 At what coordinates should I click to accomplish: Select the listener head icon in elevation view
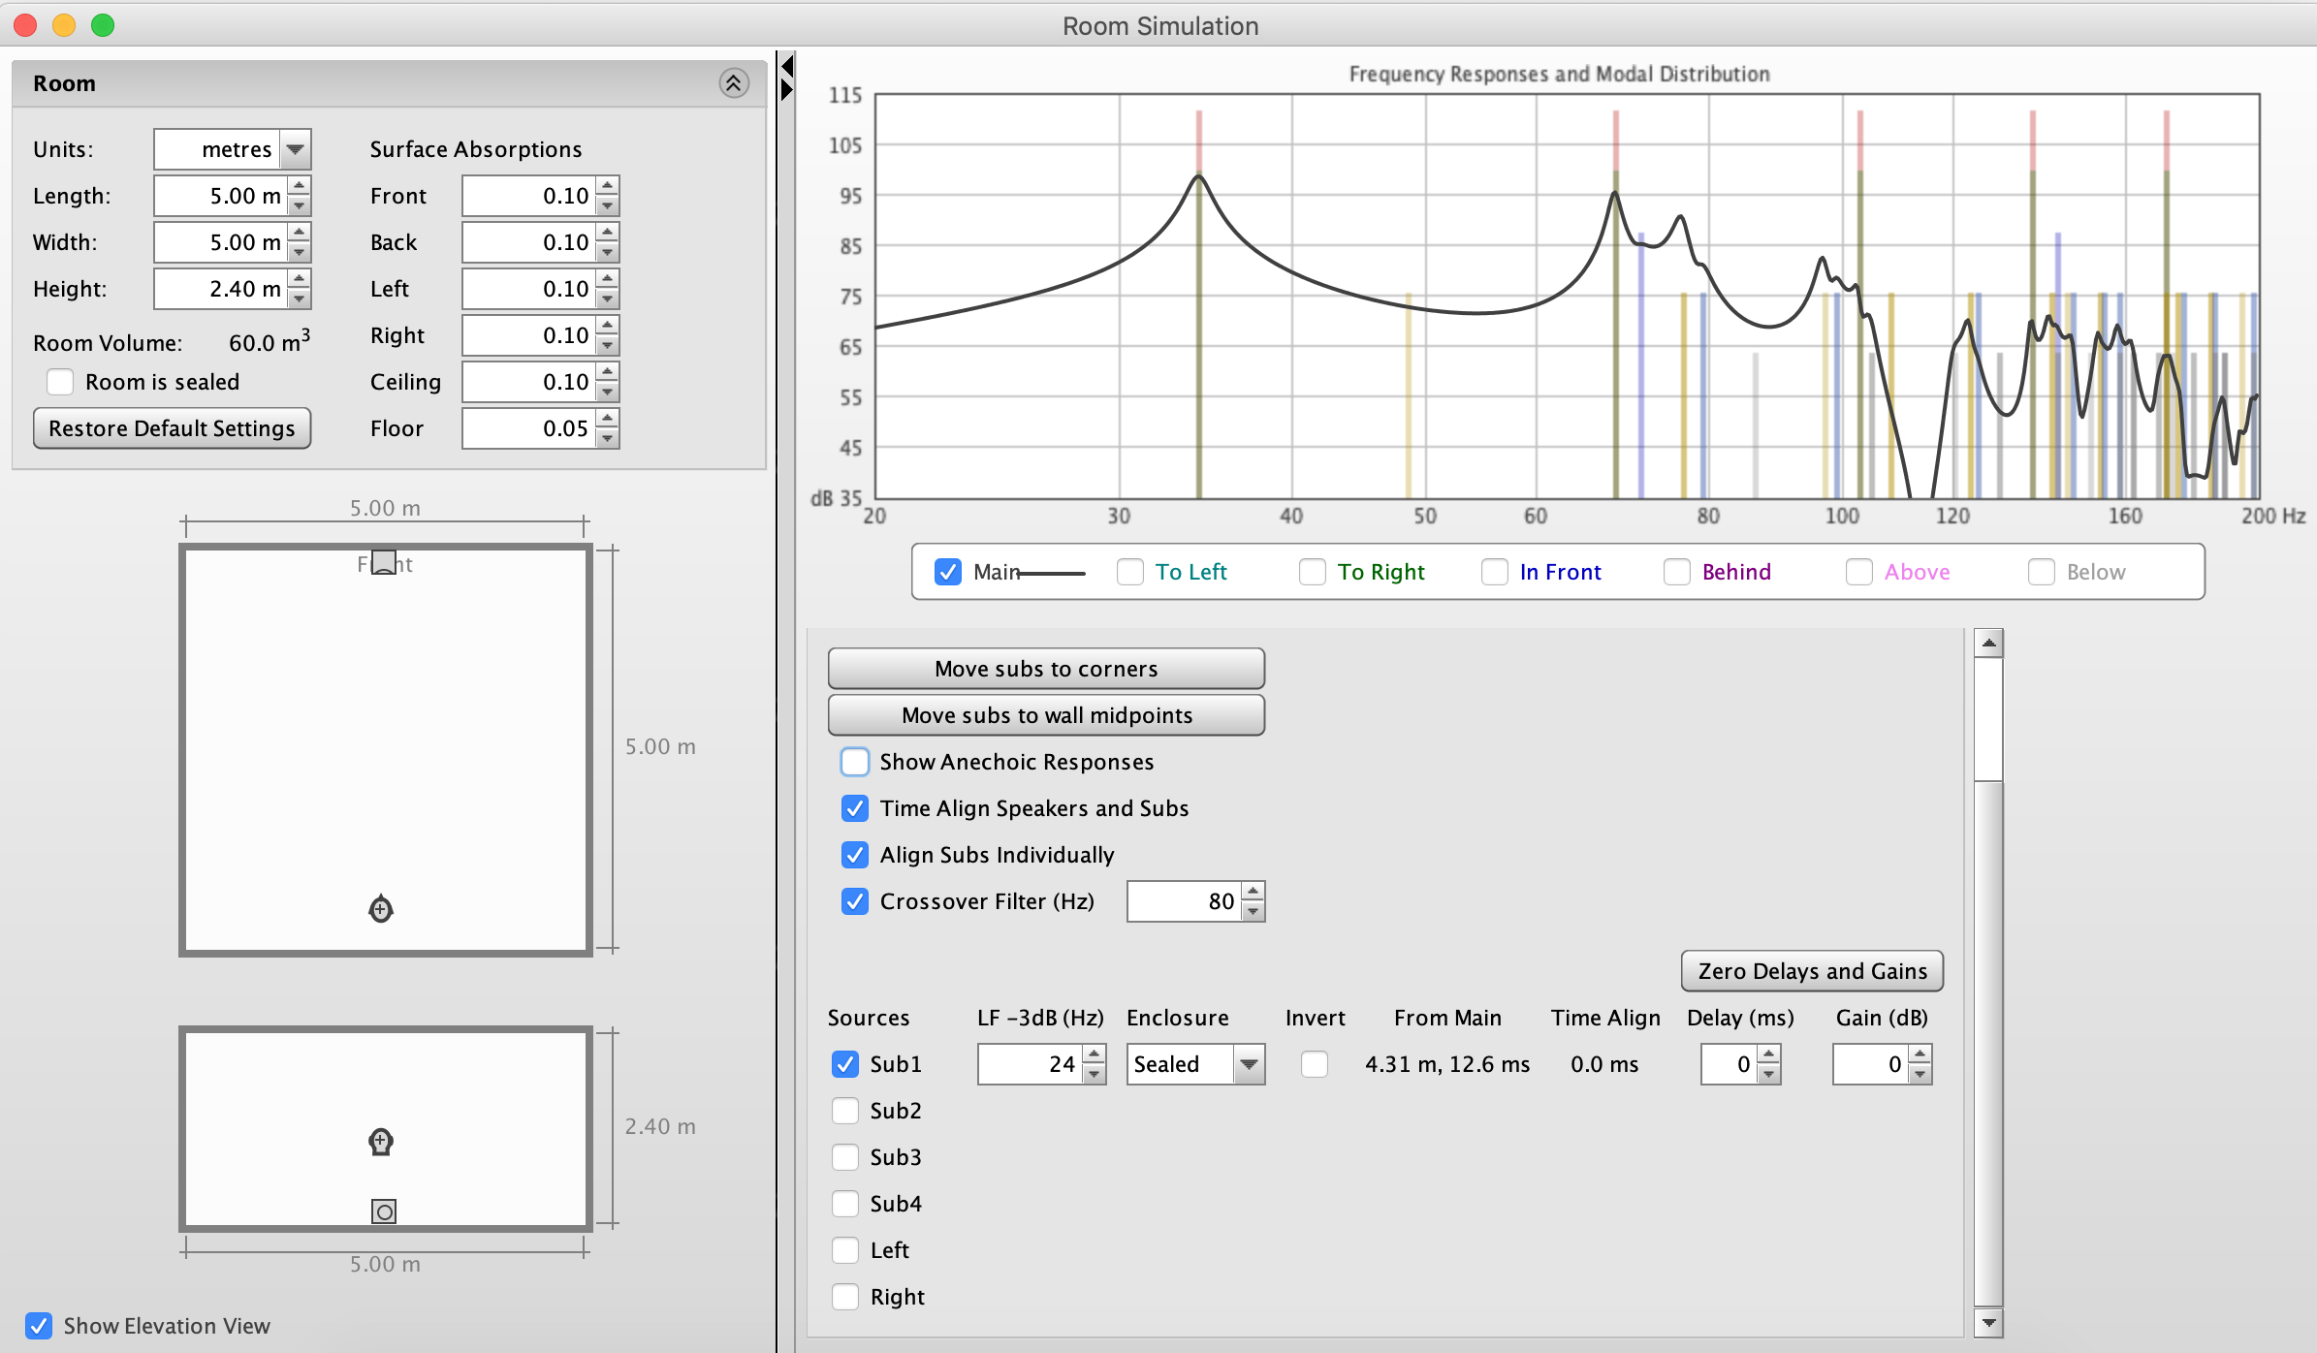coord(381,1142)
